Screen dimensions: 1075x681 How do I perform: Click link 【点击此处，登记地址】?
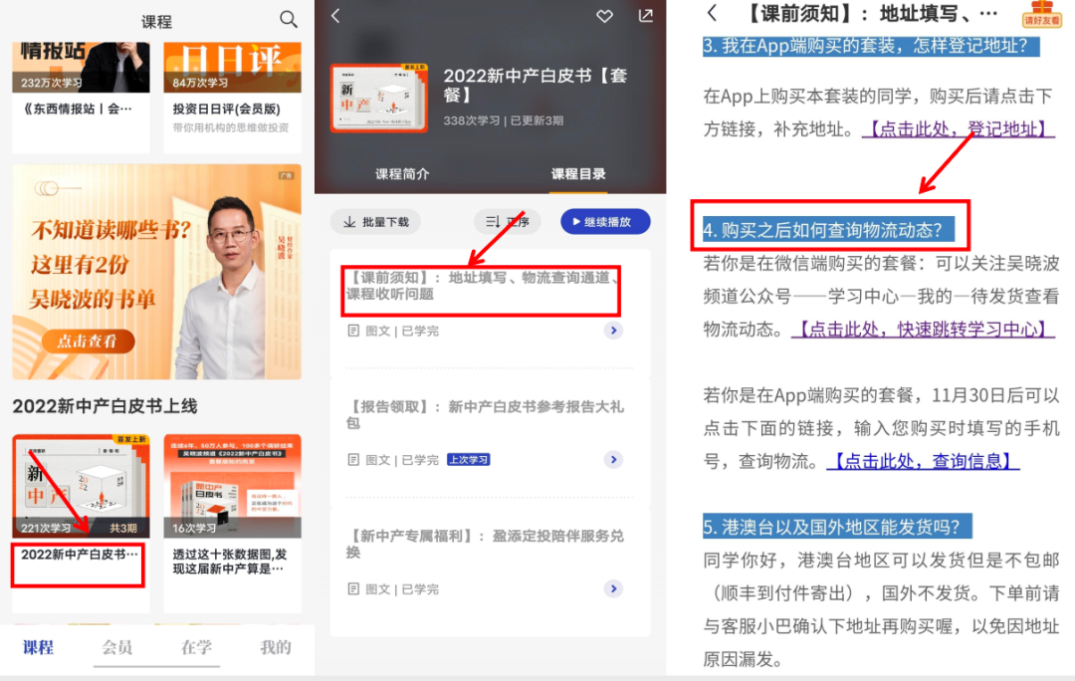tap(958, 128)
